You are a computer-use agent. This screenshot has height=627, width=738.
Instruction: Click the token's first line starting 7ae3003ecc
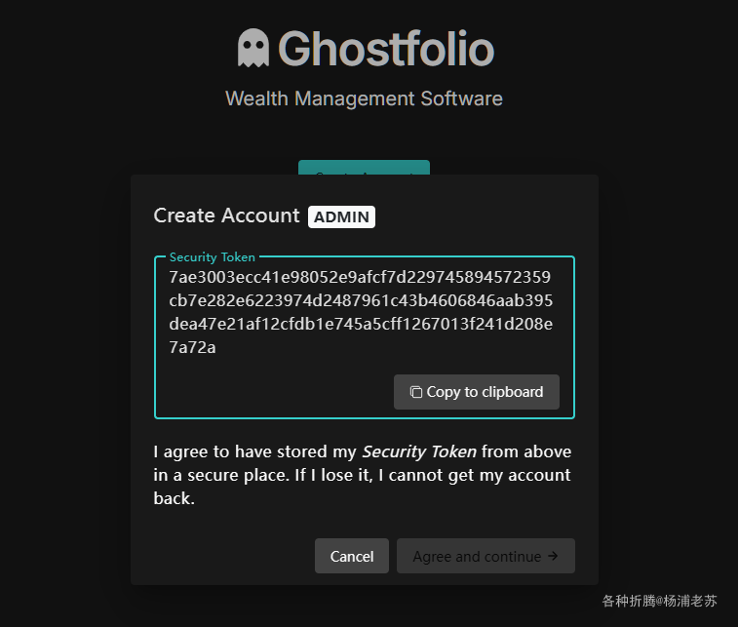pyautogui.click(x=360, y=277)
